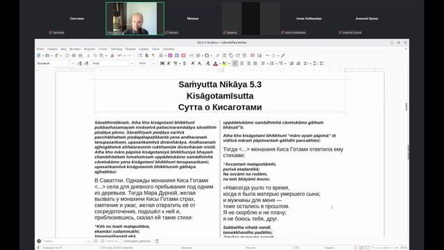This screenshot has width=444, height=250.
Task: Enable Учитывать регистр match case checkbox
Action: (122, 241)
